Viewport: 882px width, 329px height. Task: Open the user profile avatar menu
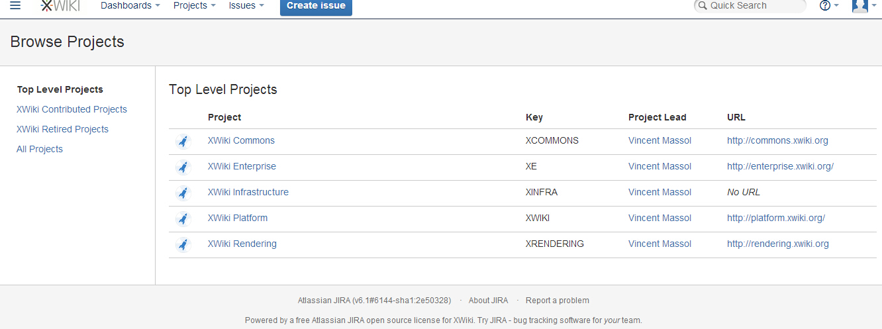coord(863,5)
